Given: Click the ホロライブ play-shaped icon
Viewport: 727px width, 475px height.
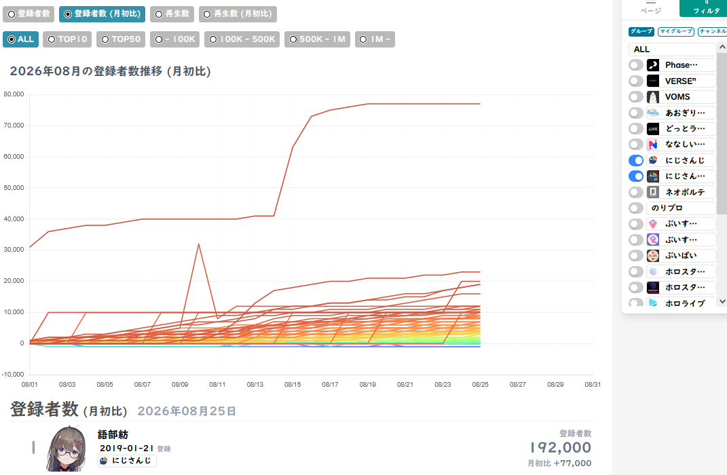Looking at the screenshot, I should 653,303.
